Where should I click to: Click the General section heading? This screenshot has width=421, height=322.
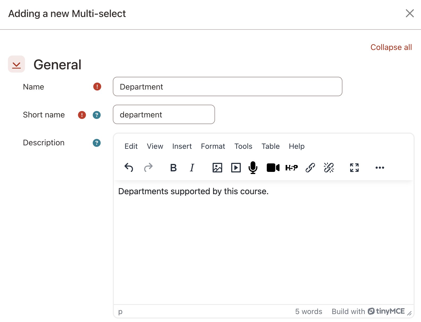(x=57, y=65)
